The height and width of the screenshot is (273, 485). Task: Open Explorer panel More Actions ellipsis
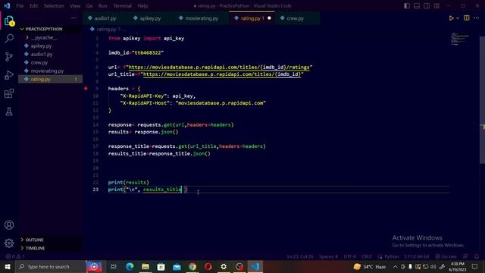(74, 18)
